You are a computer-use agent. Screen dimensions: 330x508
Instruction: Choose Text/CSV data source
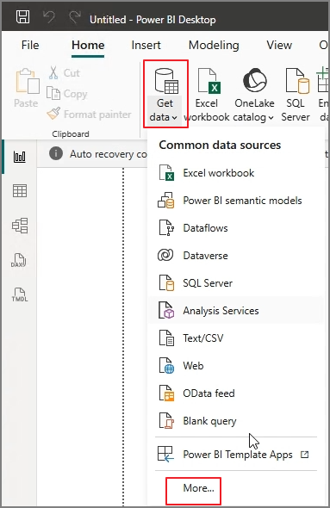pos(236,338)
